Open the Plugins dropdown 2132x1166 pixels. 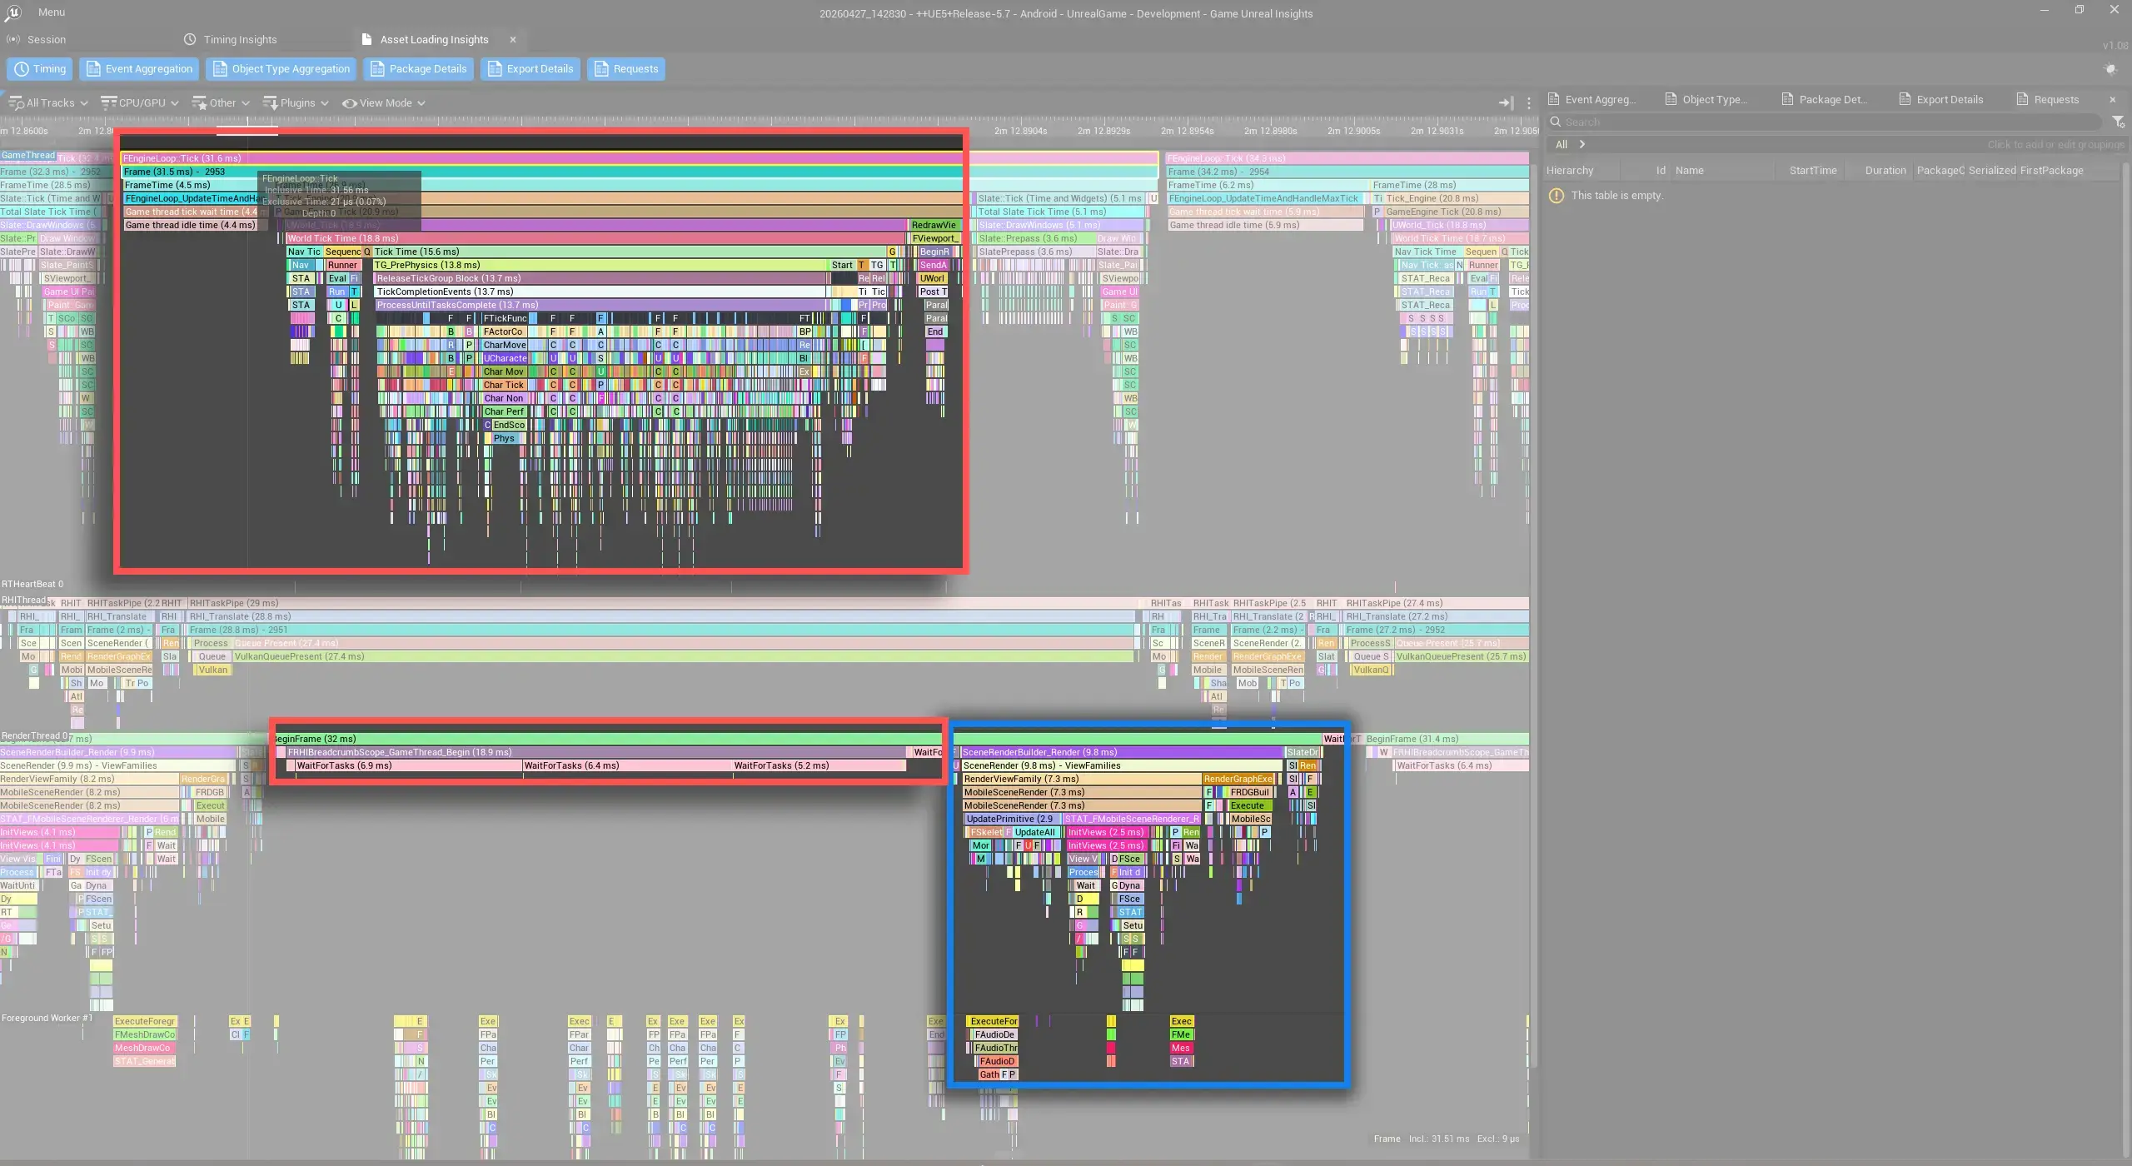click(296, 103)
